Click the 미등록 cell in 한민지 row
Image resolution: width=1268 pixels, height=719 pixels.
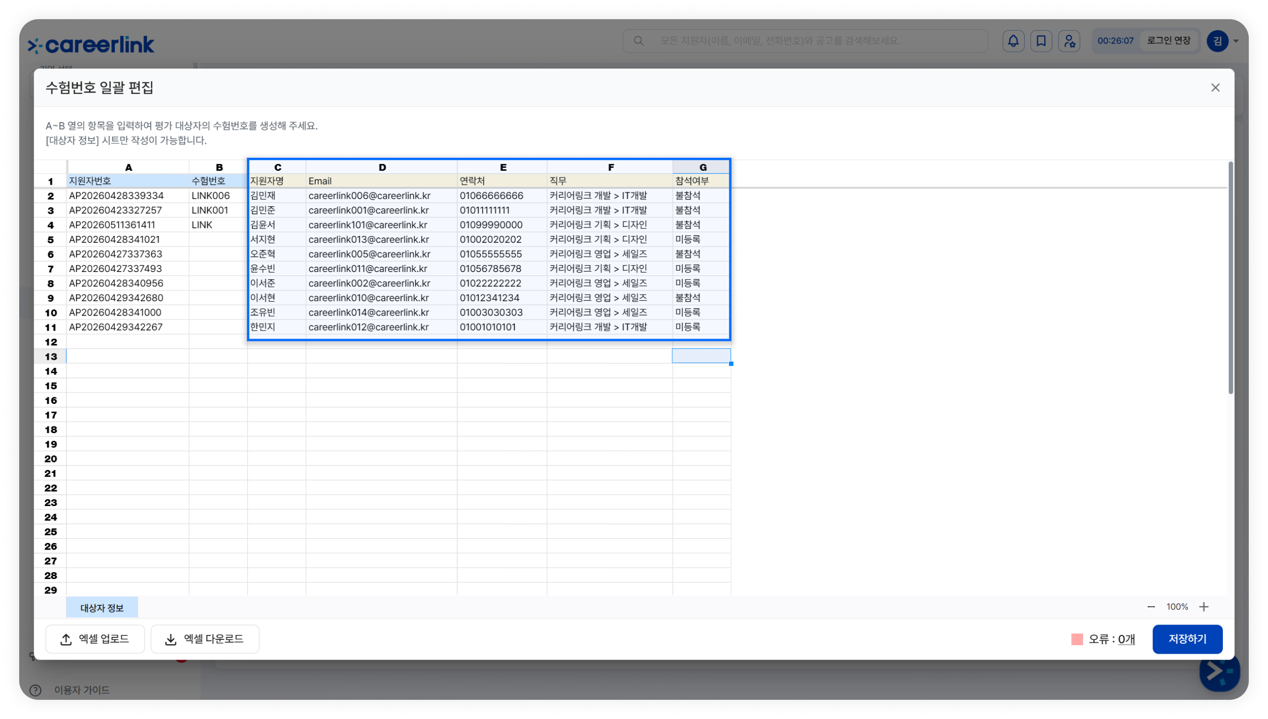[x=702, y=327]
